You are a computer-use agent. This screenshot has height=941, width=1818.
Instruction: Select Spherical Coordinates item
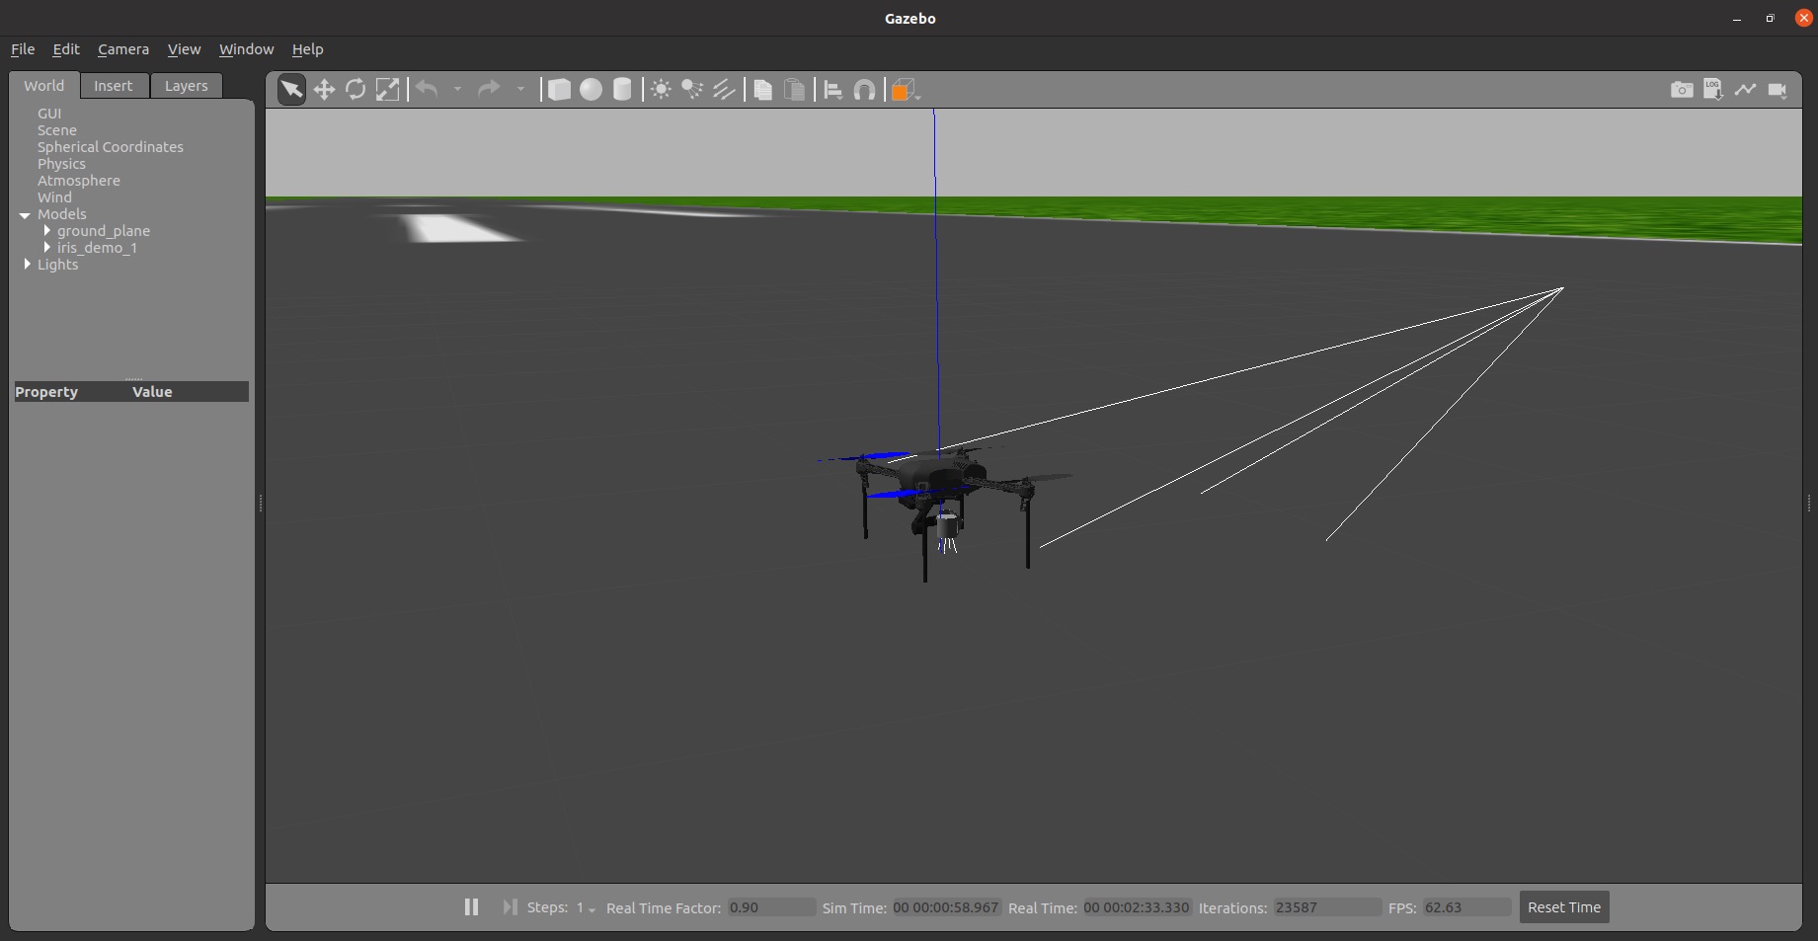coord(111,147)
